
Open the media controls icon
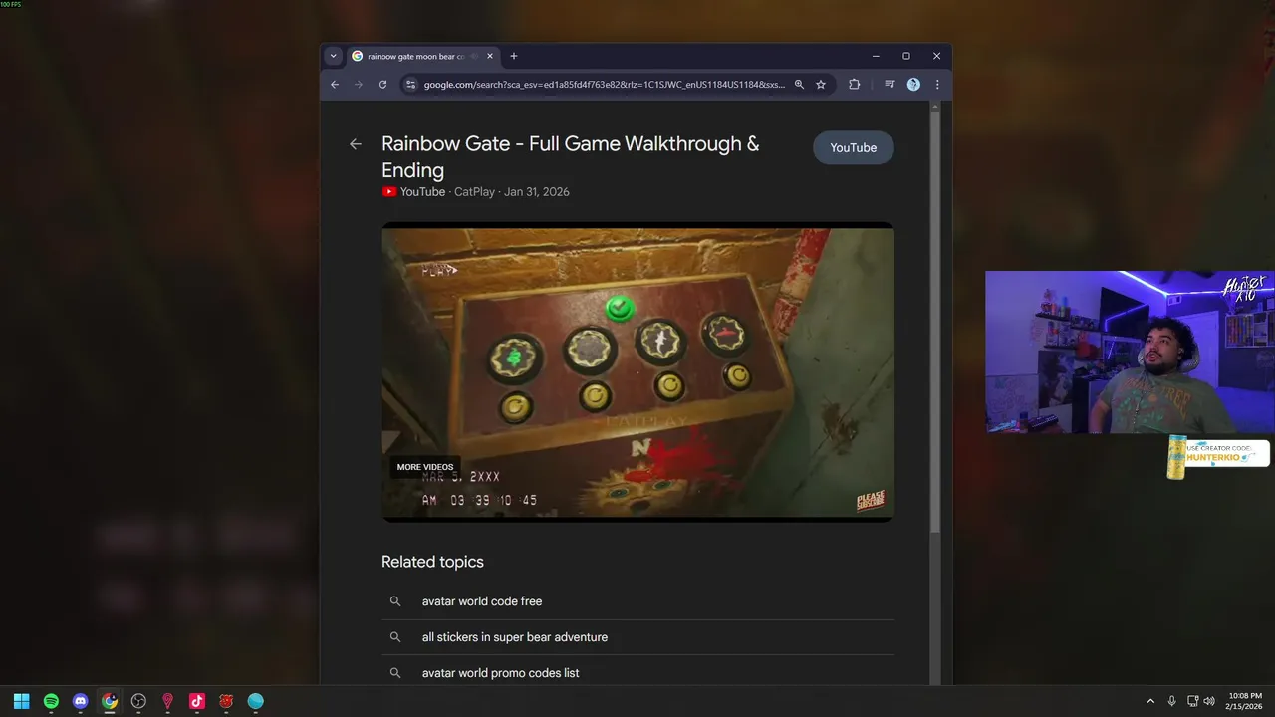pyautogui.click(x=890, y=85)
